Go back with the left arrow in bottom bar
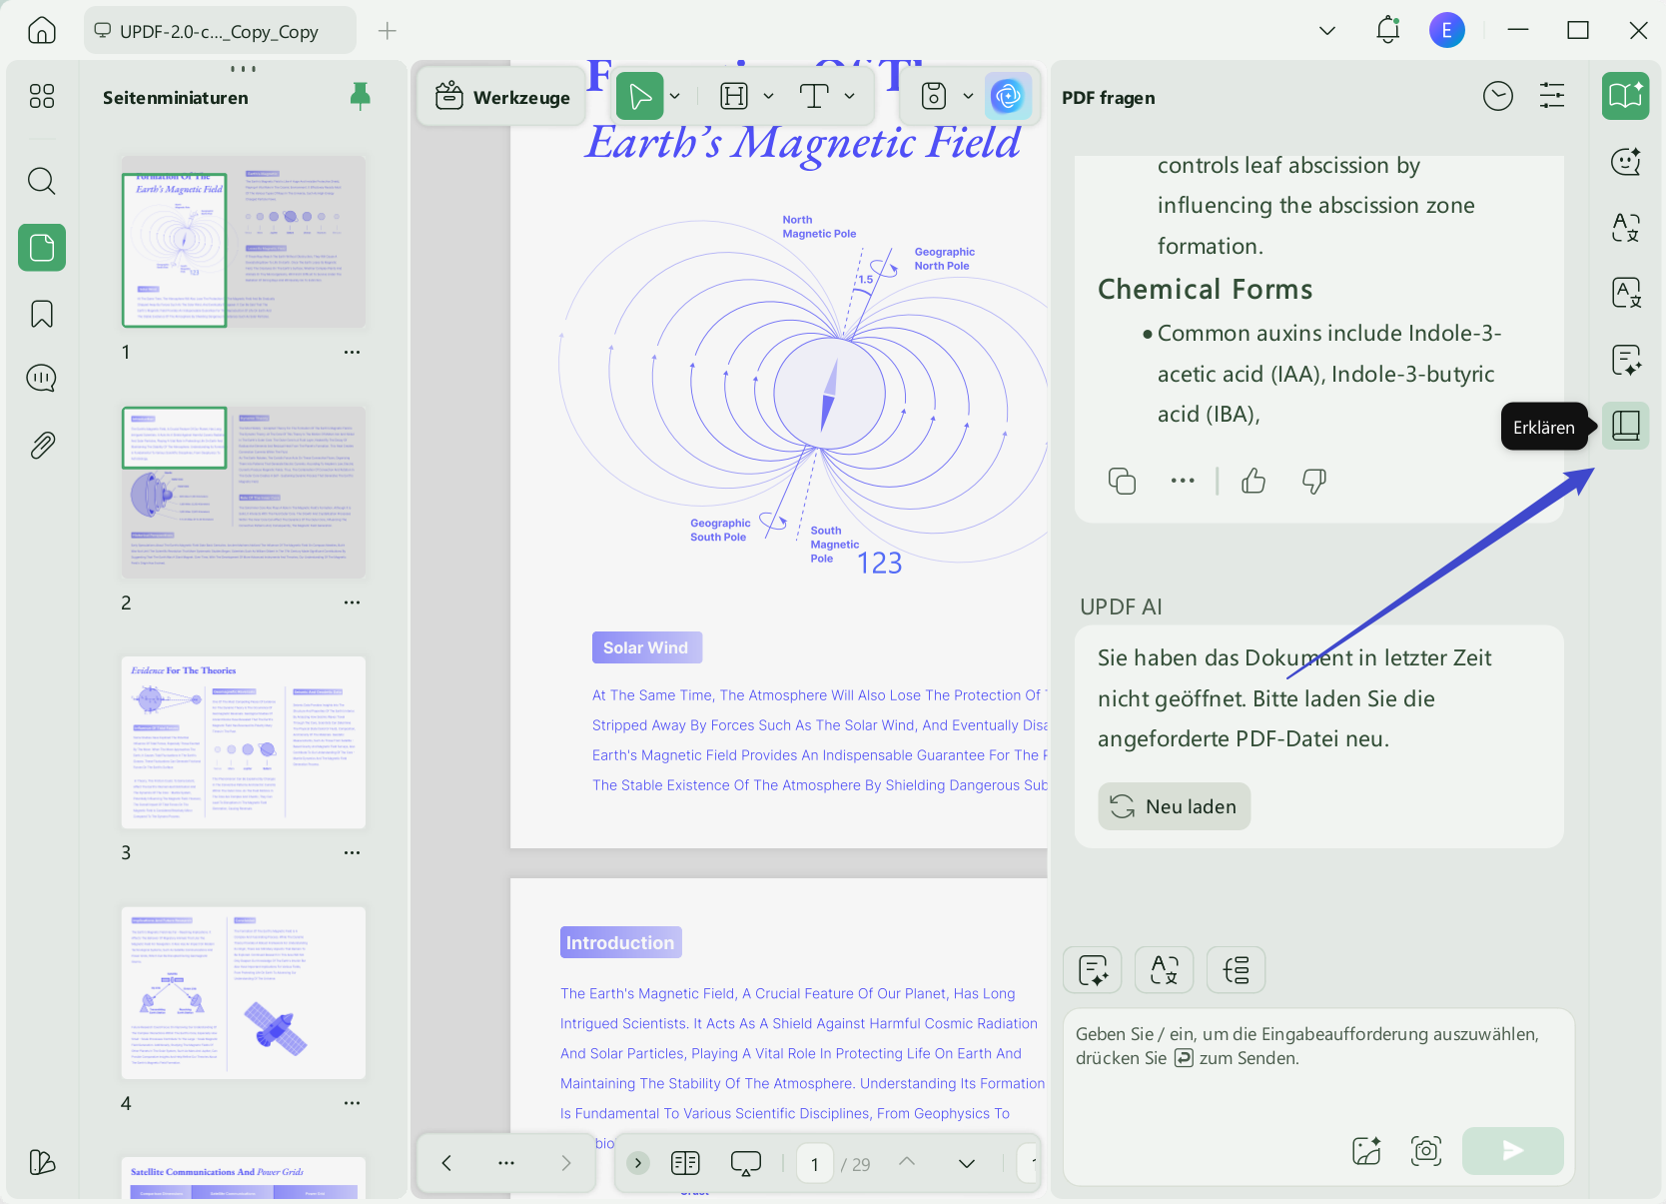1666x1204 pixels. [x=446, y=1163]
